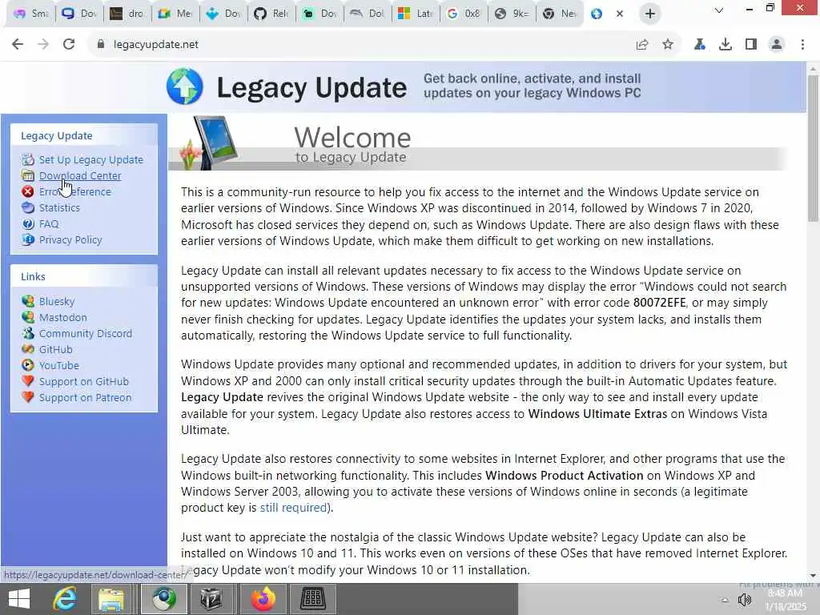
Task: Open the profile avatar icon
Action: 777,45
